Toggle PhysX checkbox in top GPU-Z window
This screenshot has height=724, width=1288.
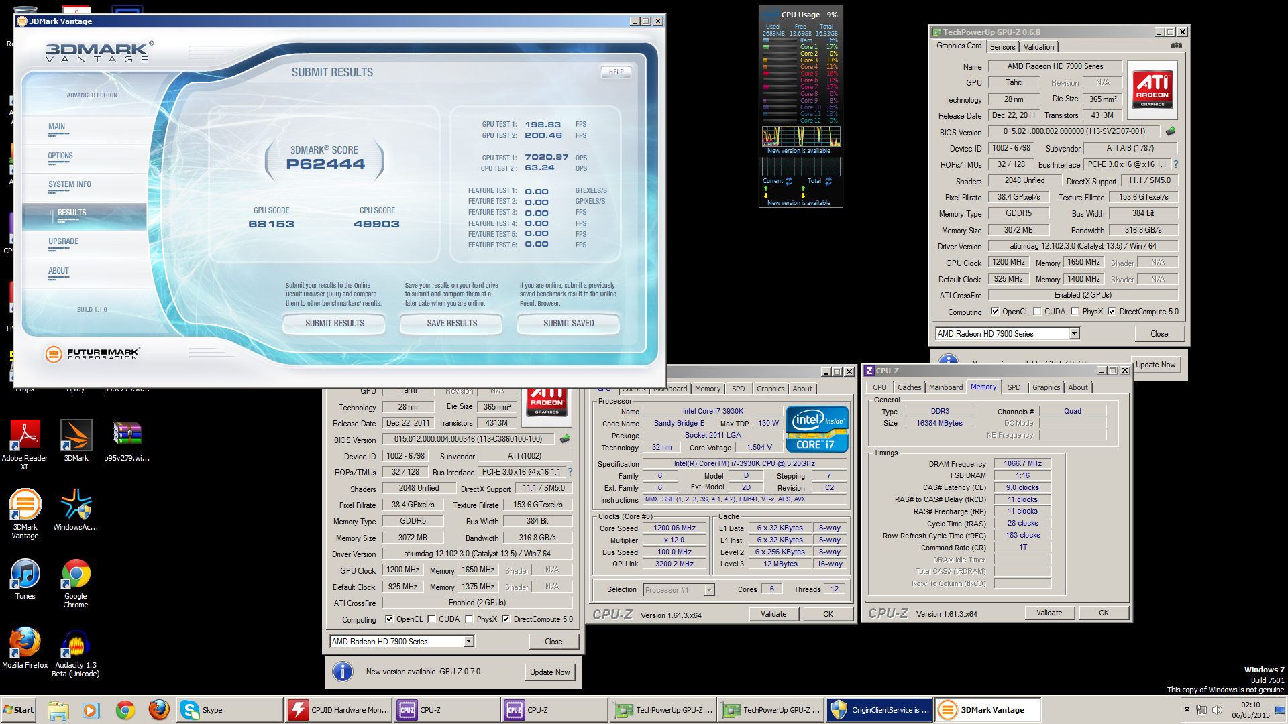[1075, 312]
